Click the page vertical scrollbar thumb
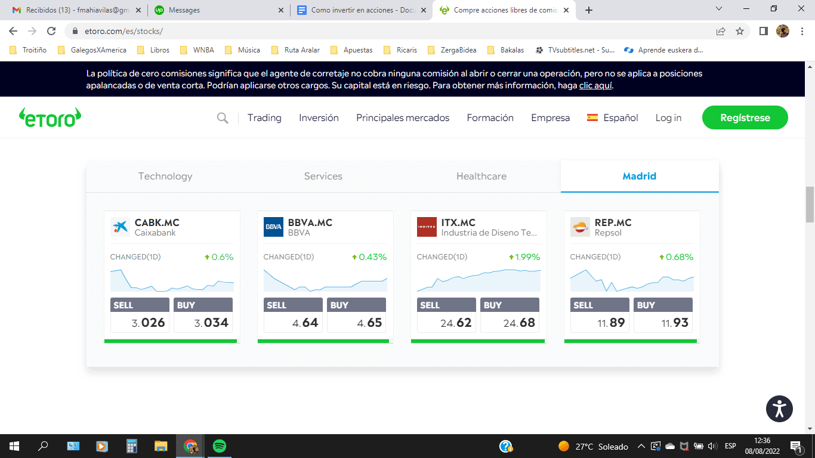 pos(810,204)
